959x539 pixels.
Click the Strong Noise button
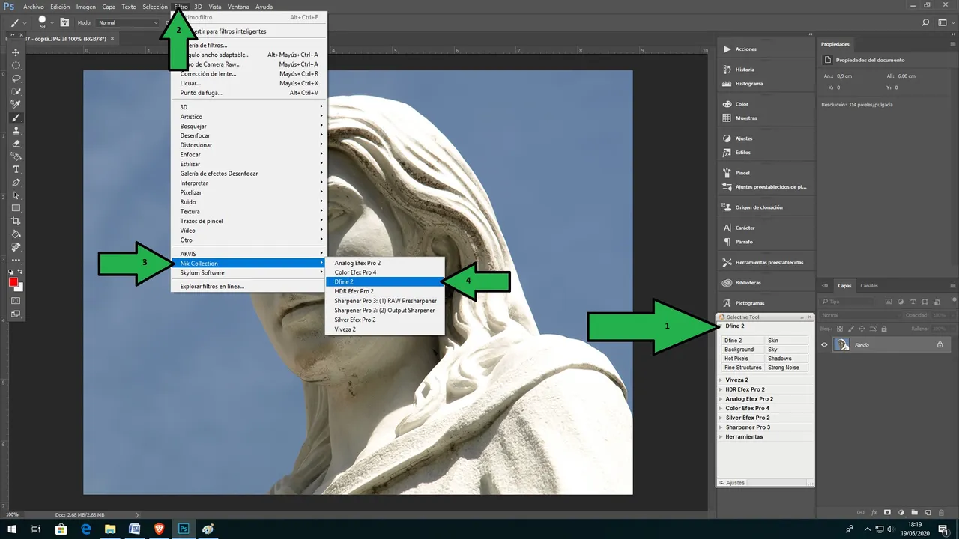[787, 368]
